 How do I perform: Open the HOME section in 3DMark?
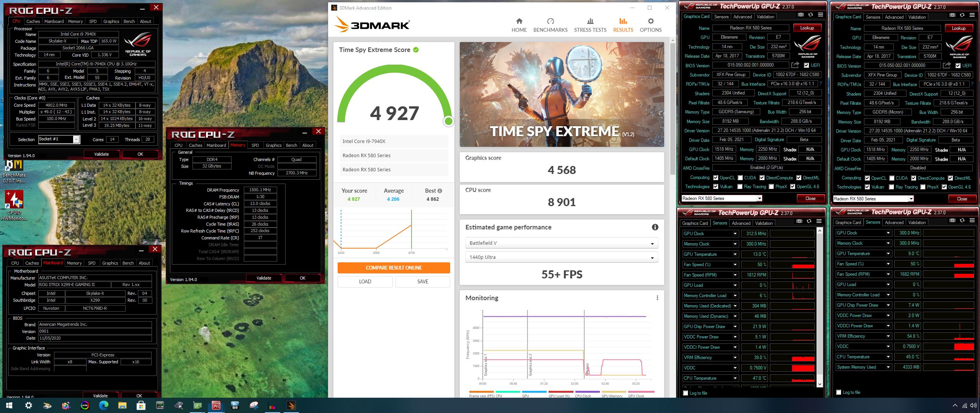pos(519,25)
